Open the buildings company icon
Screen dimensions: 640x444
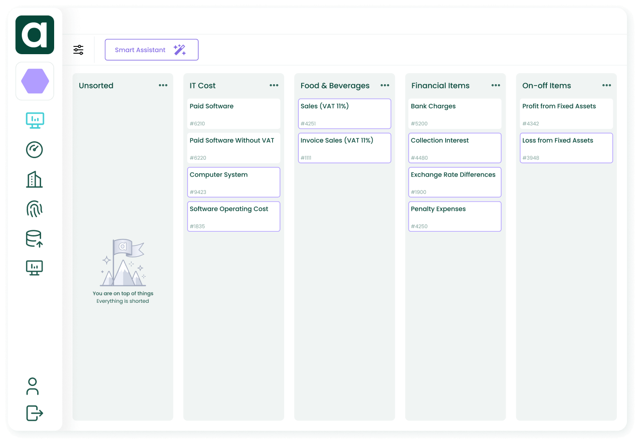[x=34, y=179]
